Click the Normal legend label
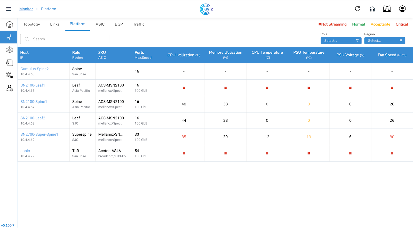The image size is (413, 228). click(359, 24)
